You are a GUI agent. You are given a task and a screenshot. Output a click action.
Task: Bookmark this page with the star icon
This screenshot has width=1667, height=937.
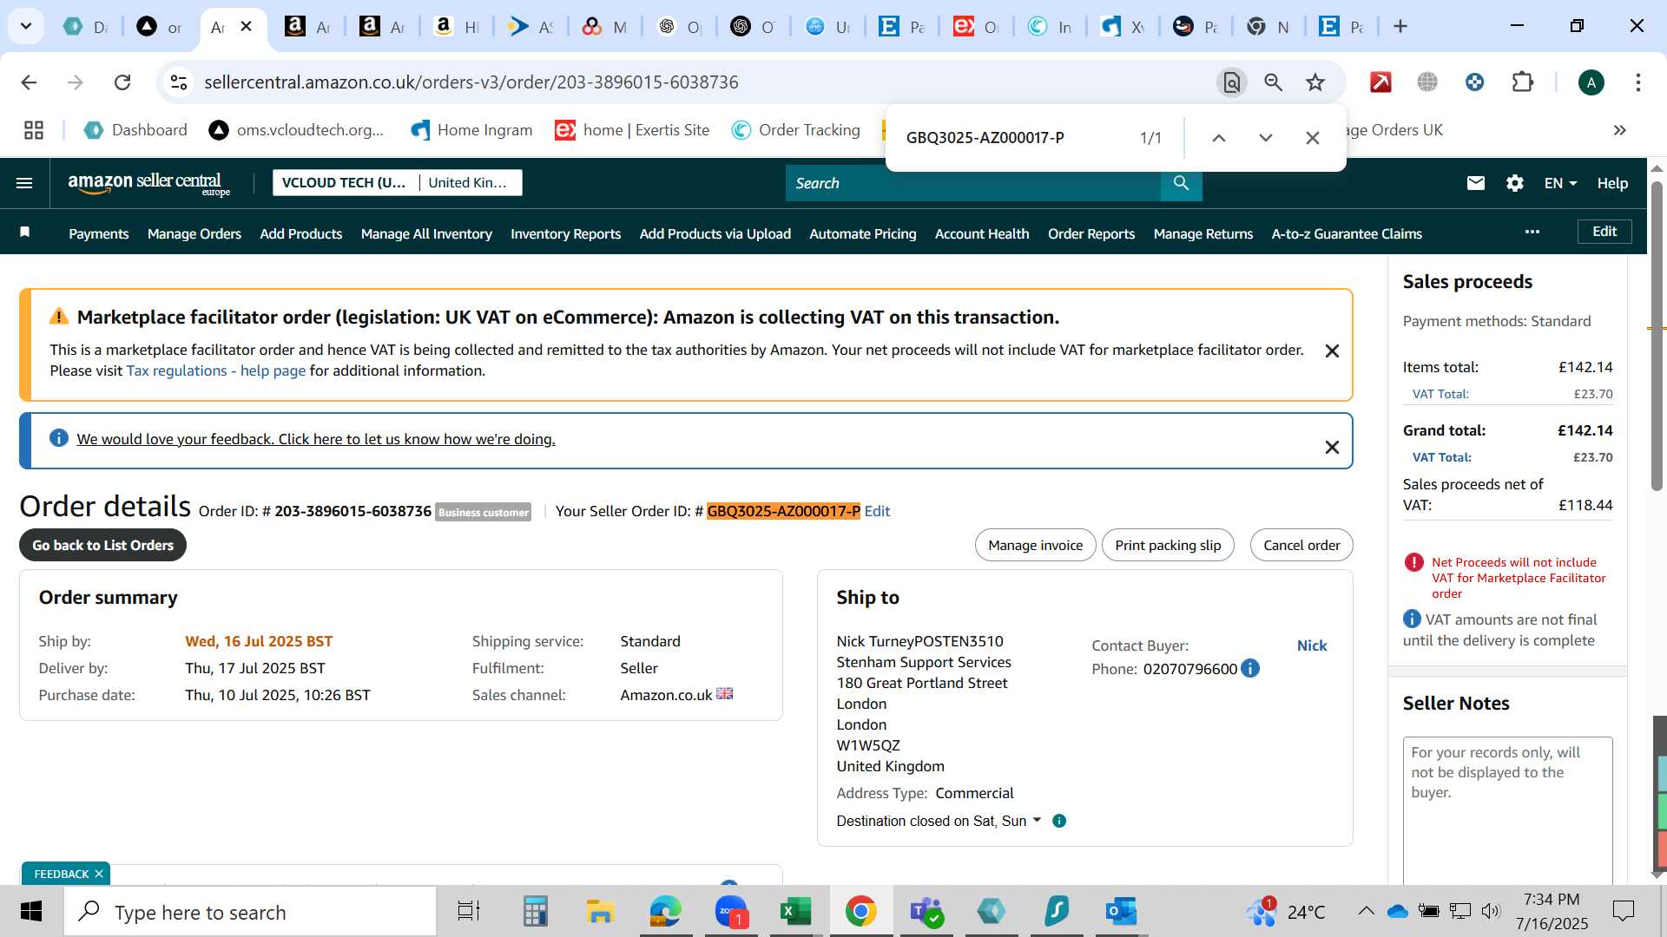coord(1315,82)
